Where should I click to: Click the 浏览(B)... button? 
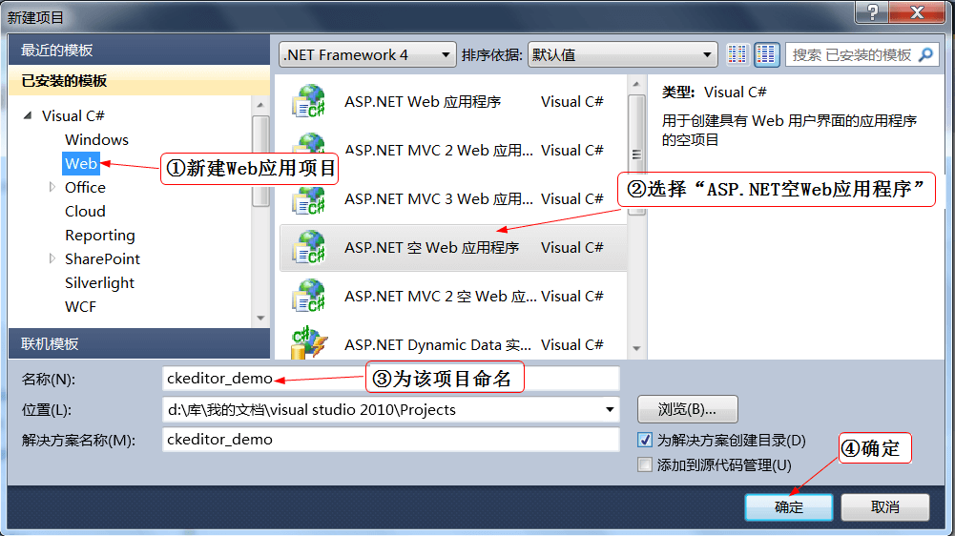click(x=687, y=409)
